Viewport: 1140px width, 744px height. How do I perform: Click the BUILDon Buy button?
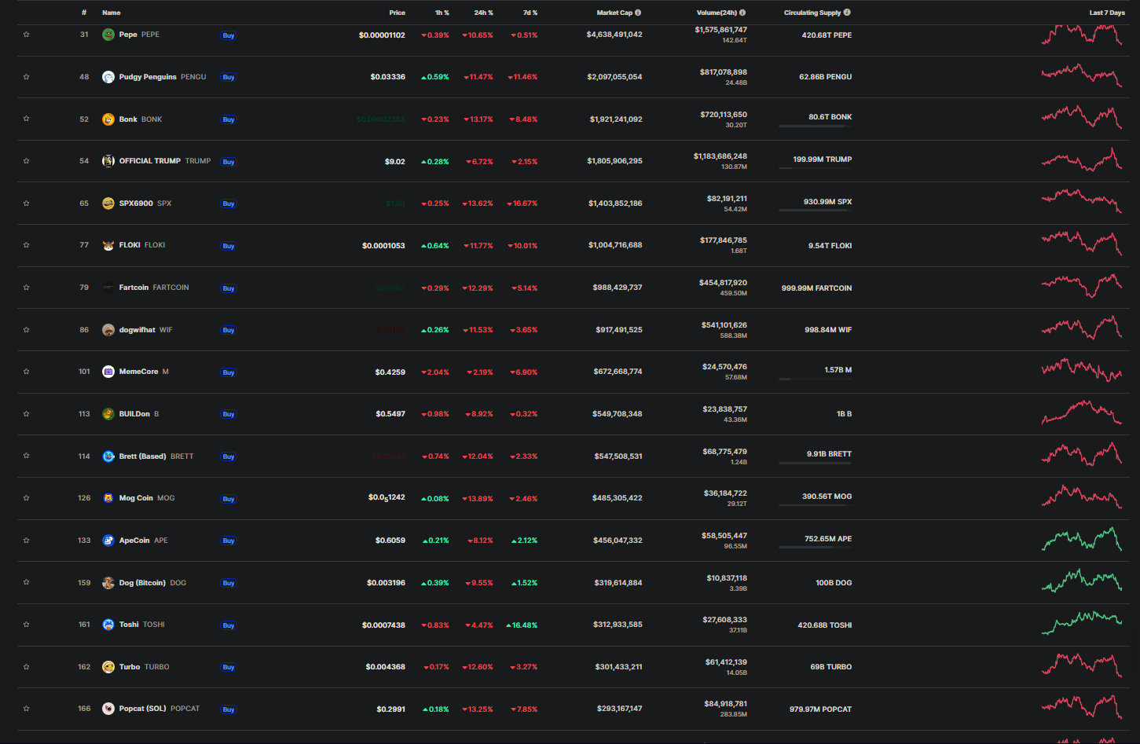pyautogui.click(x=229, y=414)
